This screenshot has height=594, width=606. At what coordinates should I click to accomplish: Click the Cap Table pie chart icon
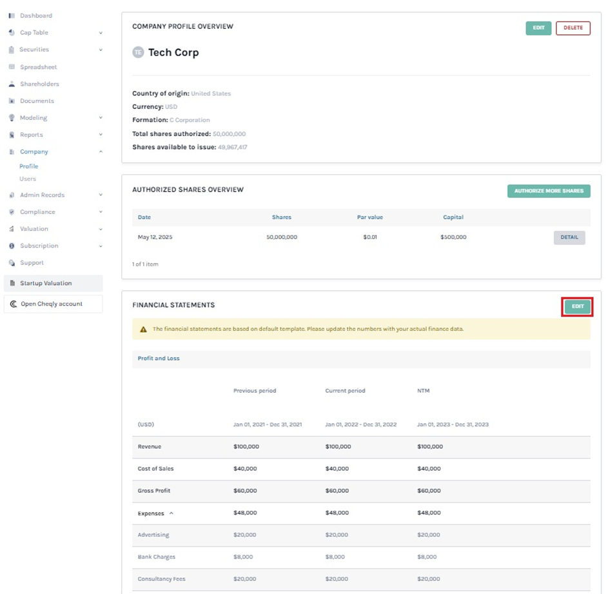click(12, 33)
